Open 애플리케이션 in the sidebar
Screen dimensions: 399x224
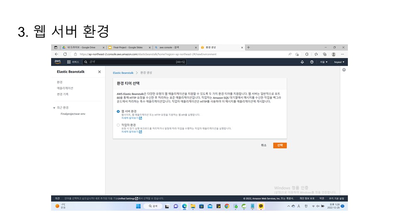65,88
